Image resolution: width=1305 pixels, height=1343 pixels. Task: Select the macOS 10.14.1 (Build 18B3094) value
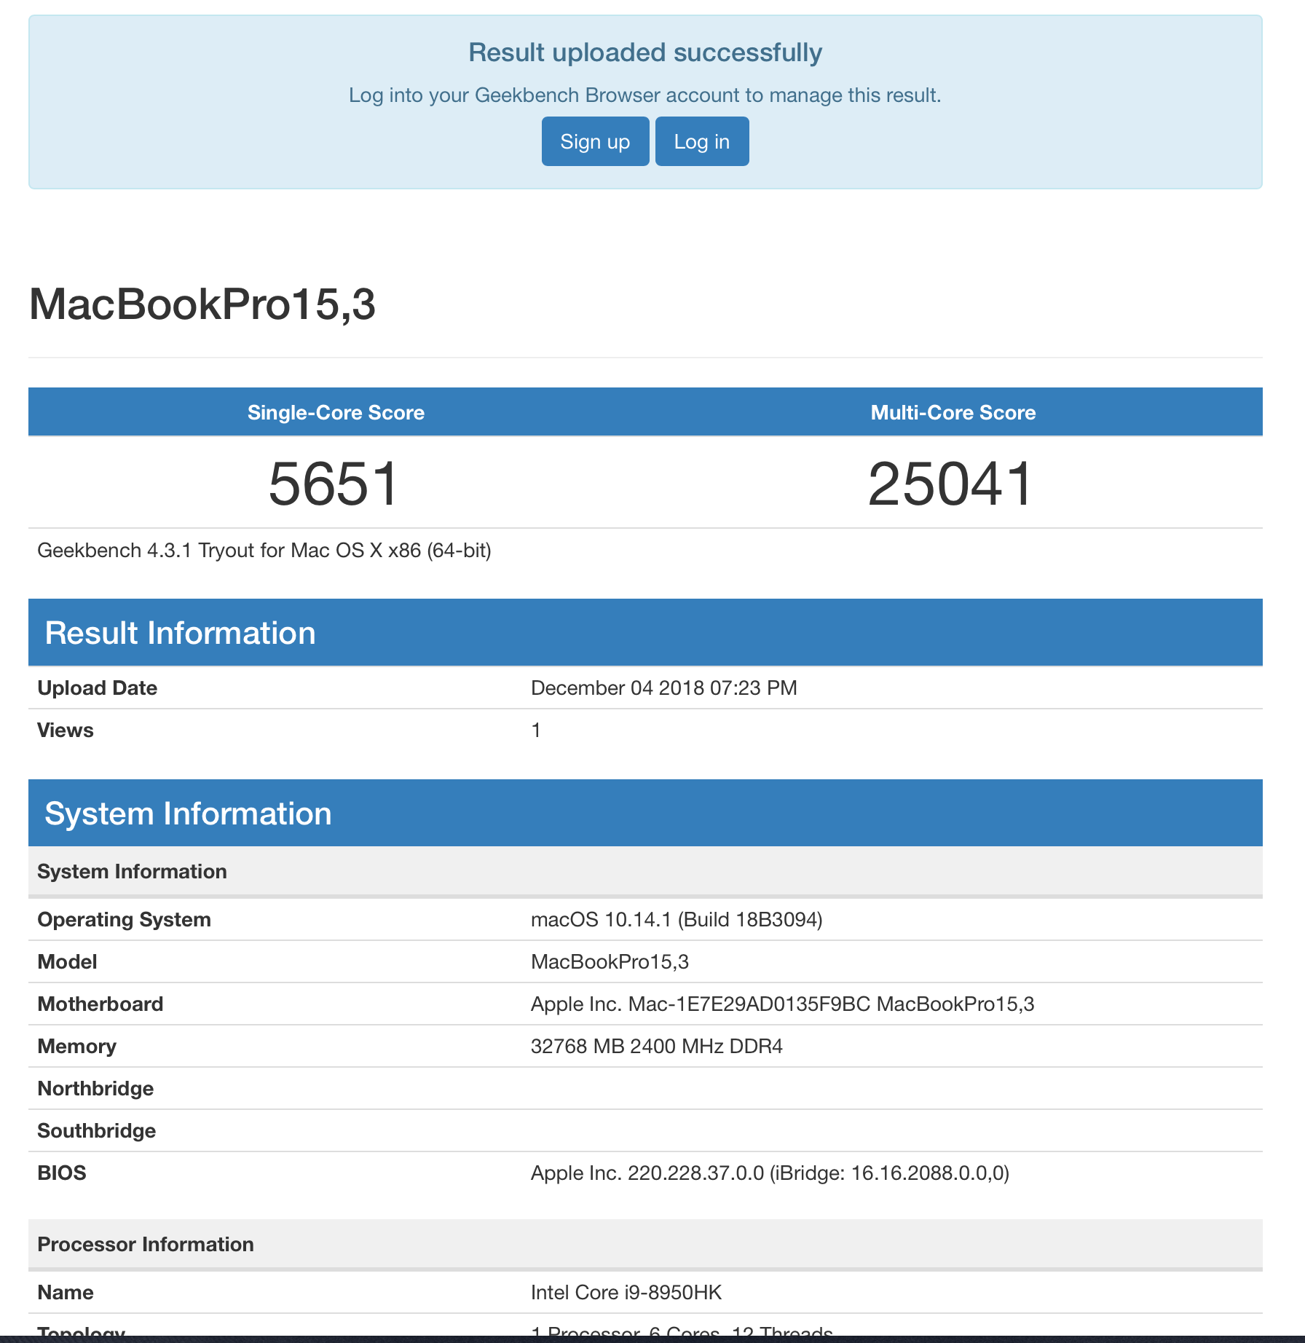(677, 920)
